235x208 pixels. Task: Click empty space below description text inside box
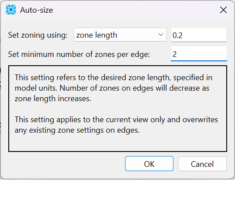[x=117, y=143]
